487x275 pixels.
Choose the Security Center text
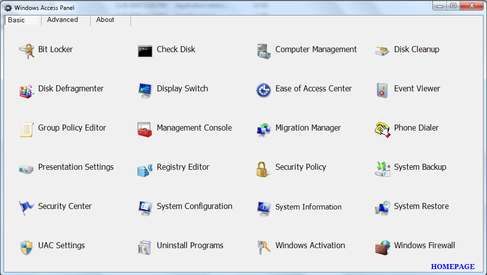coord(65,206)
